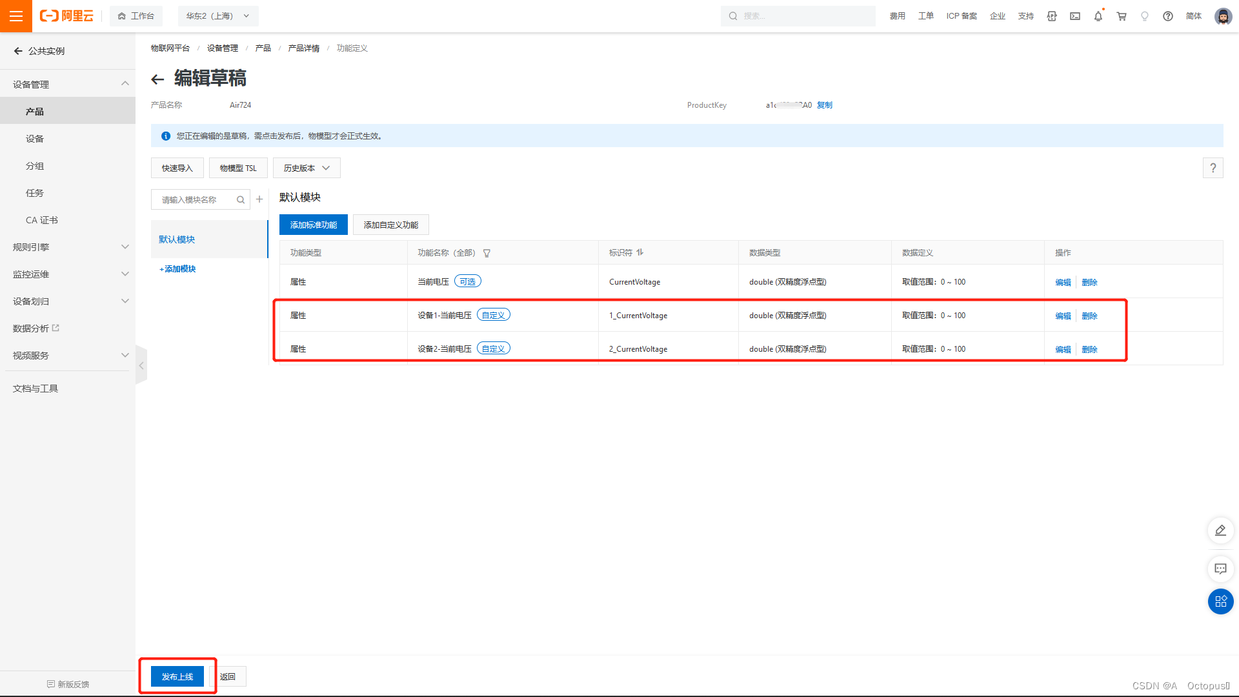
Task: Open the 产品详情 breadcrumb
Action: click(x=304, y=48)
